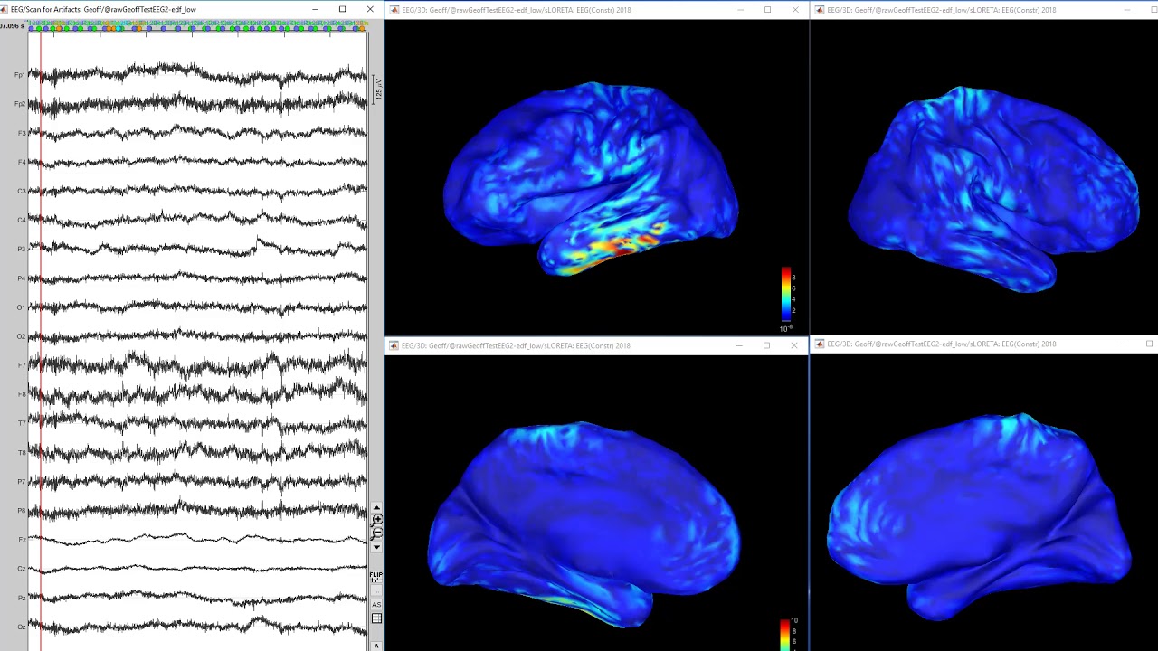
Task: Select the Cz channel label
Action: point(22,569)
